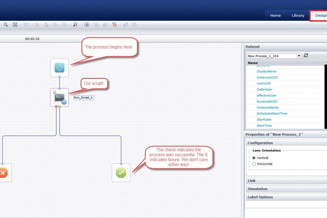
Task: Click the green check success end node
Action: click(121, 172)
